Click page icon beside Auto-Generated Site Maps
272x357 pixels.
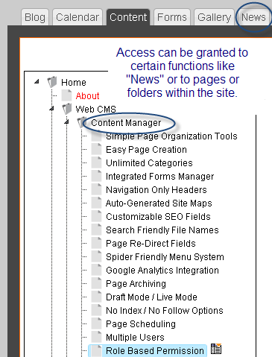(96, 203)
